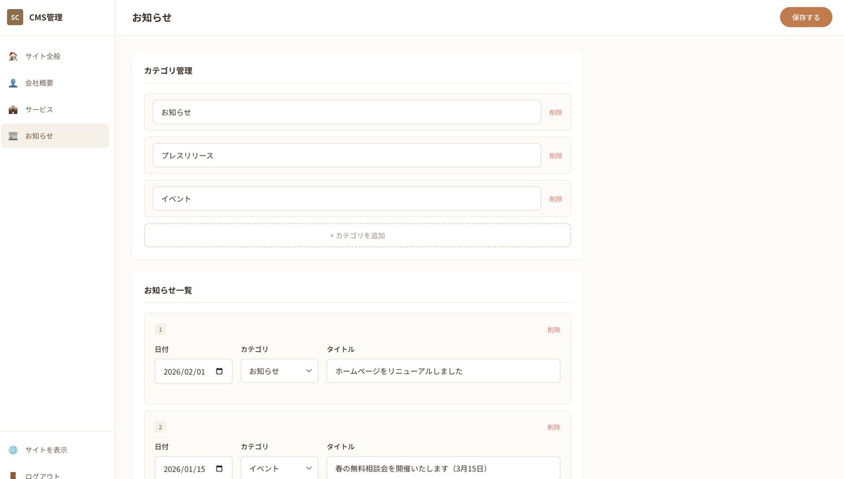Click the カテゴリ管理 section heading
The height and width of the screenshot is (479, 844).
click(x=168, y=71)
